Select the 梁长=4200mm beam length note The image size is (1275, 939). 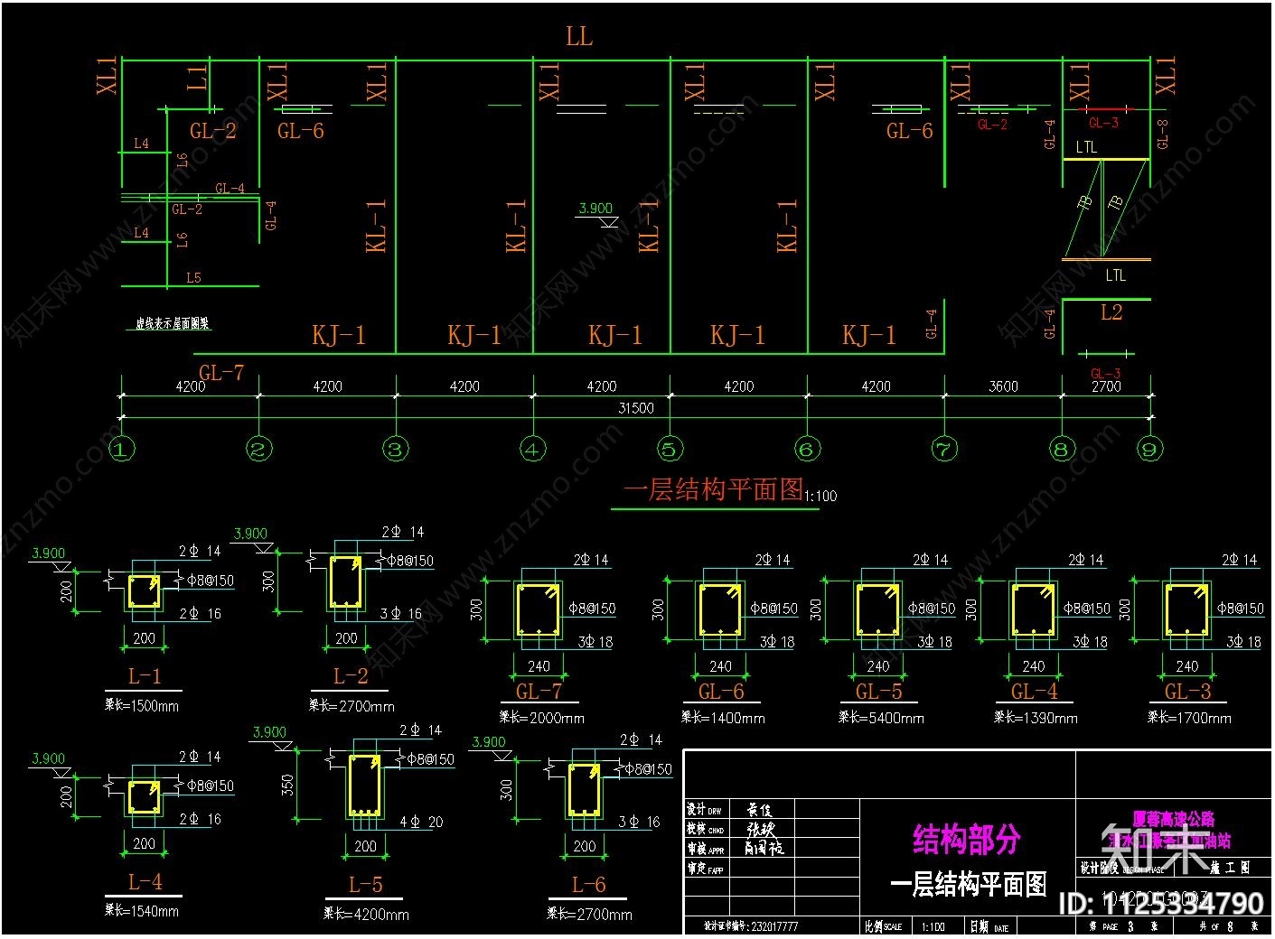366,914
